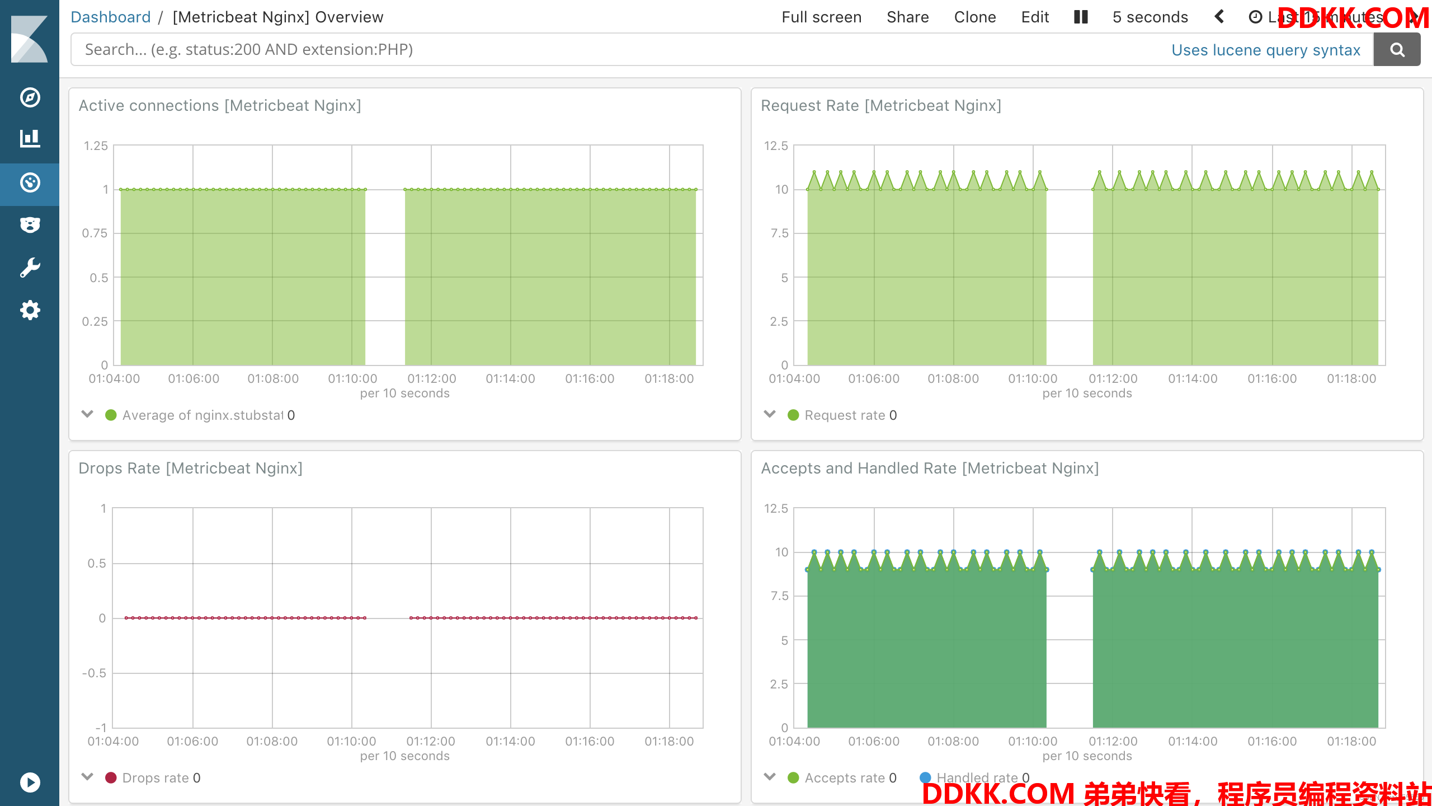Viewport: 1432px width, 806px height.
Task: Click the Drops rate legend color dot
Action: pyautogui.click(x=111, y=777)
